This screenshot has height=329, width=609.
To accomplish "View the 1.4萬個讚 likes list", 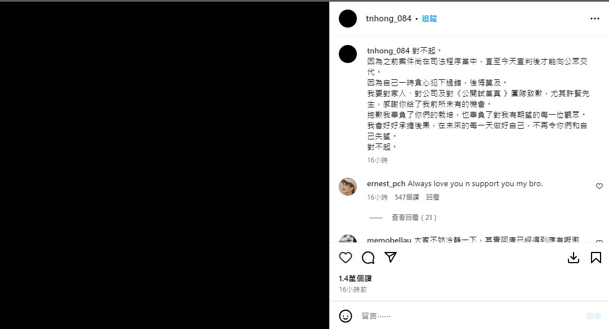I will click(355, 278).
